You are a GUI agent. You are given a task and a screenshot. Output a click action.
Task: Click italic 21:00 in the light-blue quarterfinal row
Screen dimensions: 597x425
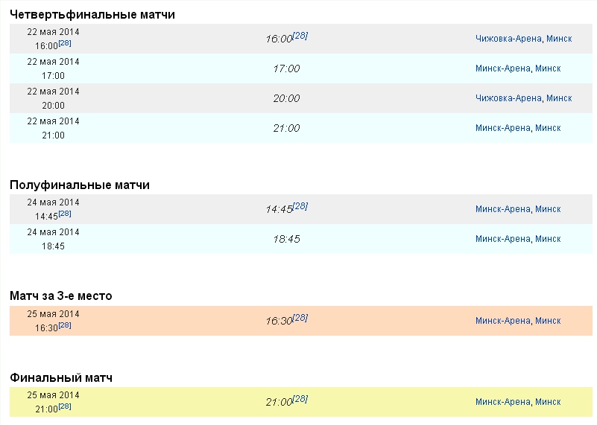(x=286, y=128)
